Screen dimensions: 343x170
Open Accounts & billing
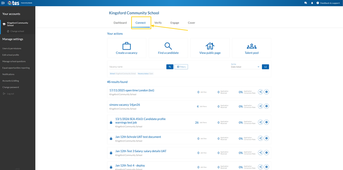[11, 81]
